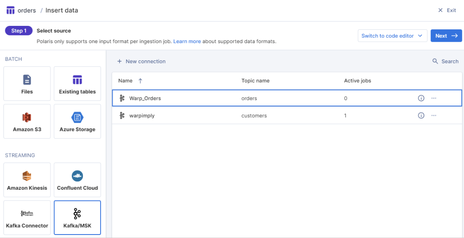Open the three-dot menu for warpimply
The width and height of the screenshot is (464, 238).
pos(434,116)
